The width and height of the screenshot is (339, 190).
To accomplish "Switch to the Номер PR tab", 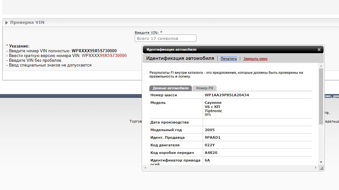I will [205, 88].
